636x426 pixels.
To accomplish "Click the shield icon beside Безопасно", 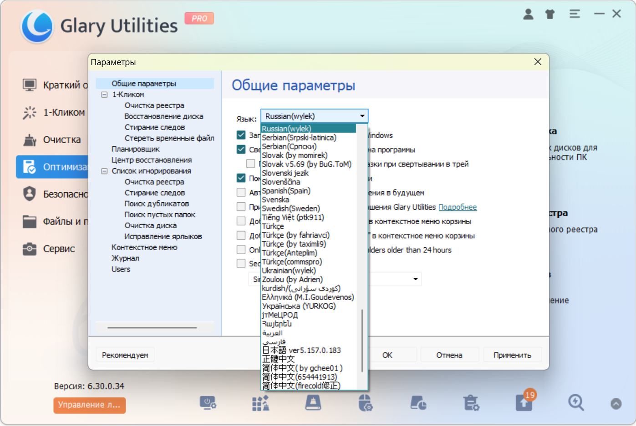I will (30, 194).
